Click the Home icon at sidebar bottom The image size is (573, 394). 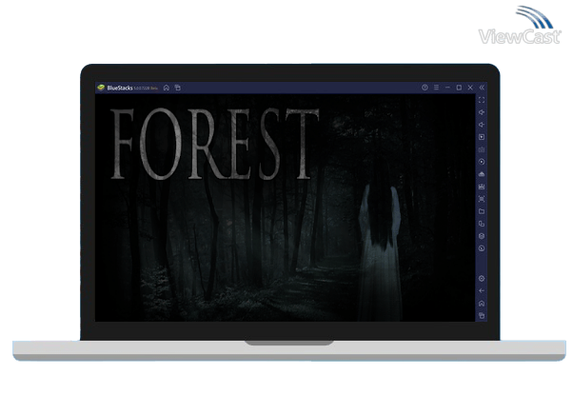pyautogui.click(x=482, y=304)
